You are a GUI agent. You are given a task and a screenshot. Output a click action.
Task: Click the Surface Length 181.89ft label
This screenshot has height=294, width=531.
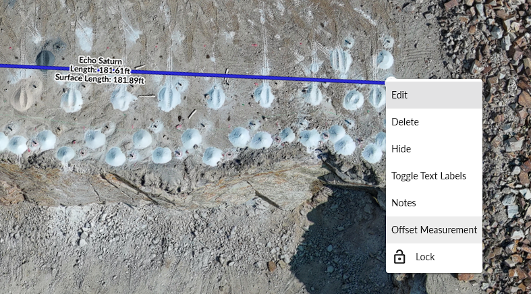pyautogui.click(x=100, y=79)
